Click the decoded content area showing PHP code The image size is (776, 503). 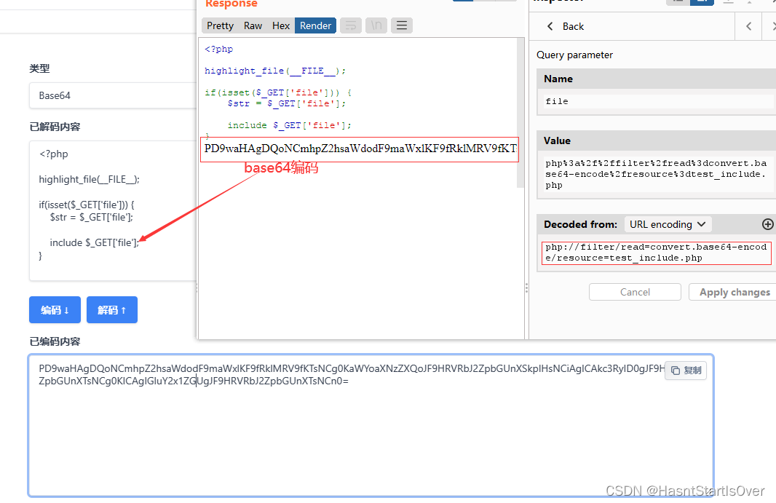[x=113, y=211]
